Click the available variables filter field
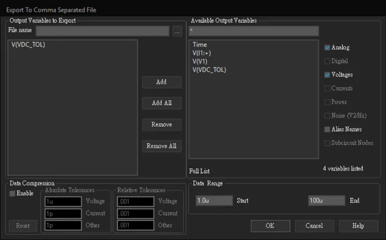 (254, 31)
